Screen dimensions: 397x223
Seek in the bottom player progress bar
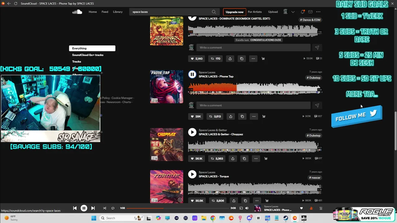[x=178, y=208]
